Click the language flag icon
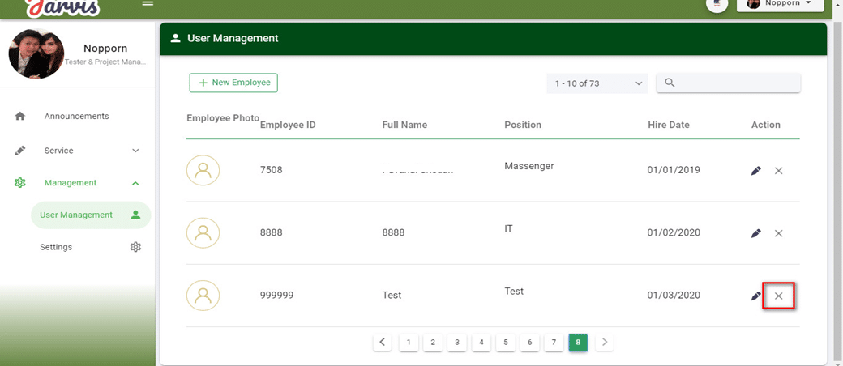The width and height of the screenshot is (843, 366). [x=717, y=4]
